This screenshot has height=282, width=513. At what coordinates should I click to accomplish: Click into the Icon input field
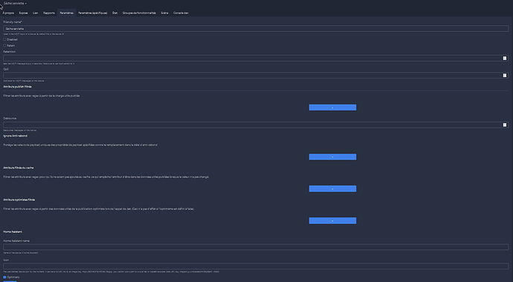pos(256,266)
